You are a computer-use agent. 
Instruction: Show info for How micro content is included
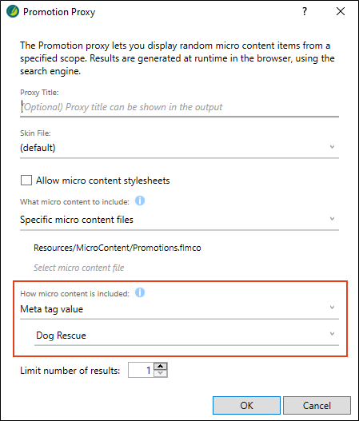pos(140,292)
